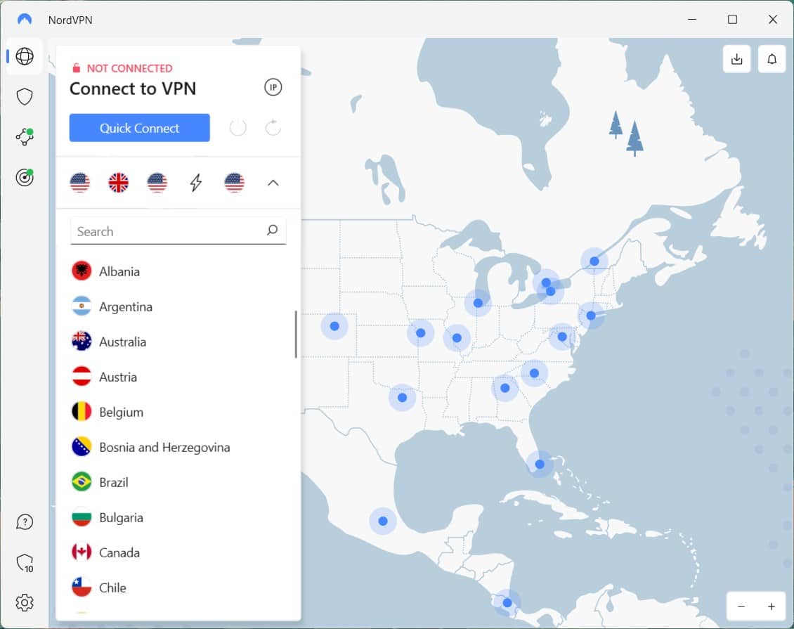Open the shield with number 10 icon

[x=25, y=563]
